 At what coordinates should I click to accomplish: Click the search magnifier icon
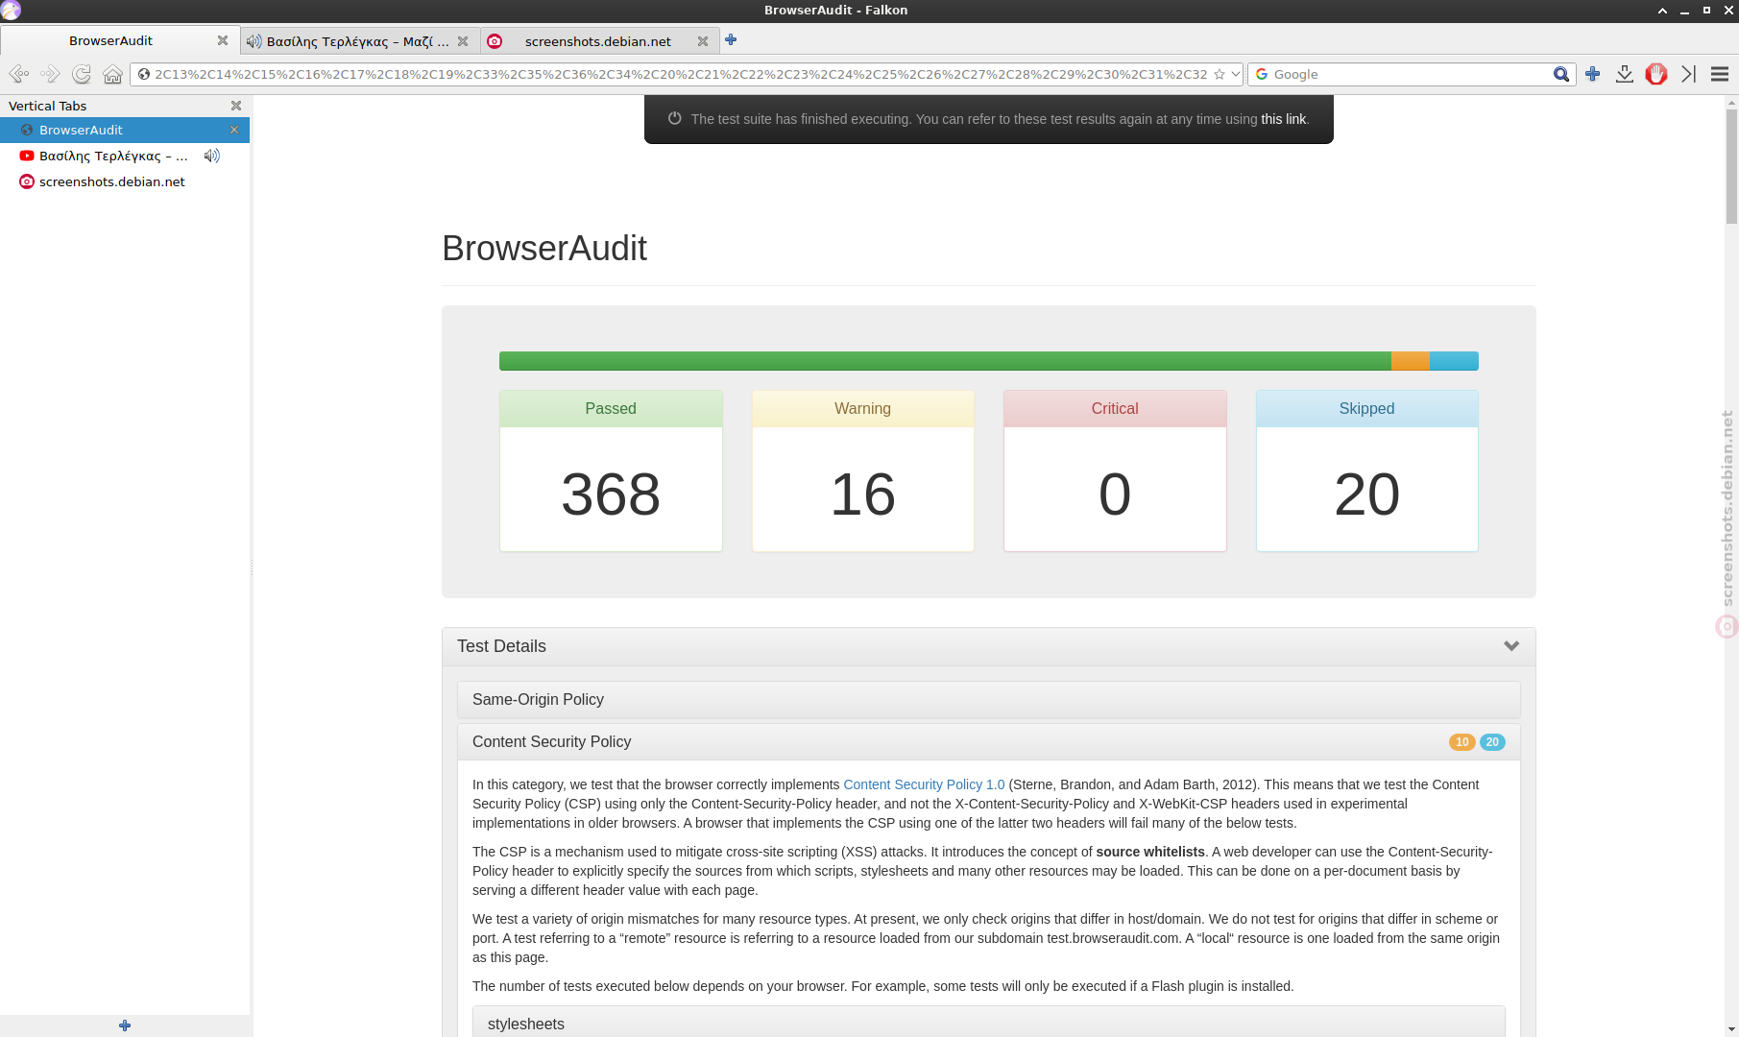[1561, 74]
